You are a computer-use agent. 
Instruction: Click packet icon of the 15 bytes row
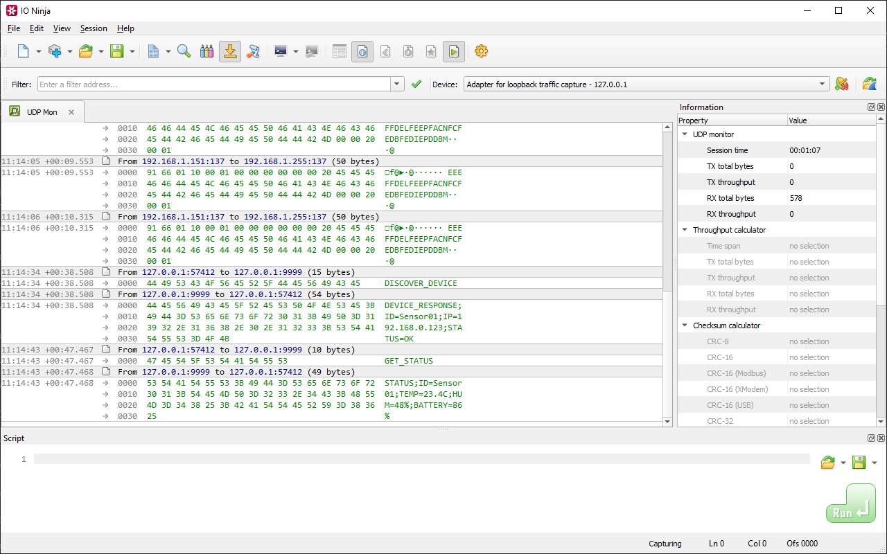click(106, 272)
